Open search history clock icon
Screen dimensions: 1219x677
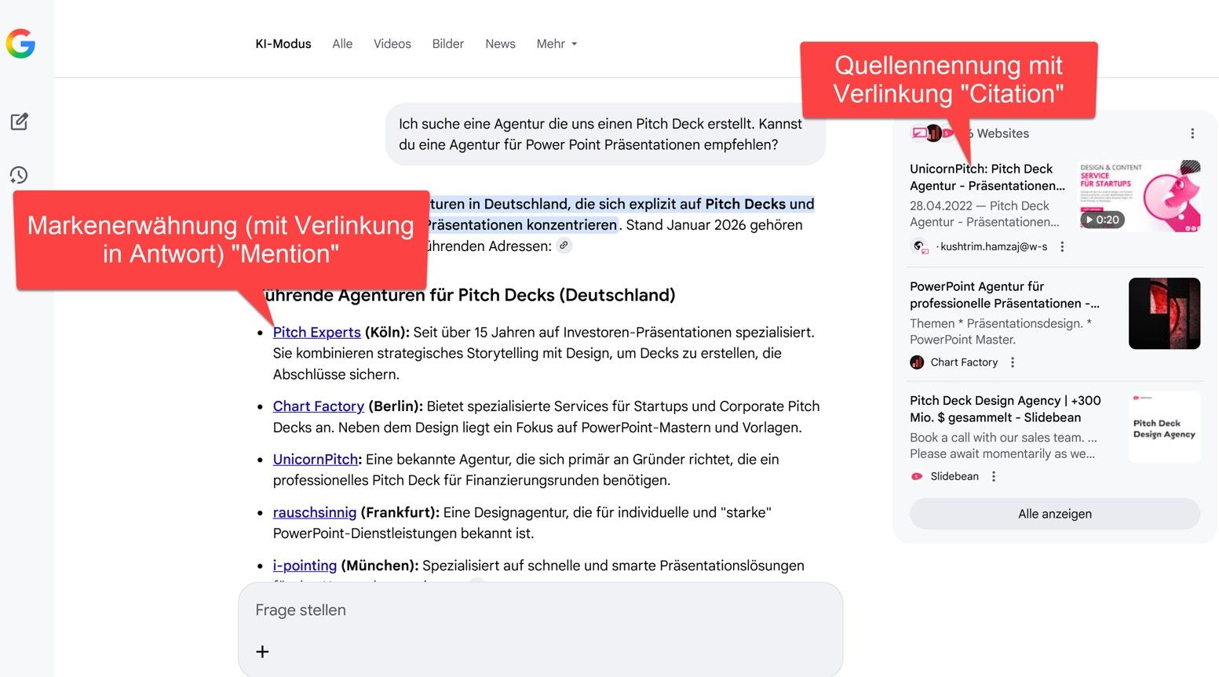(x=19, y=175)
